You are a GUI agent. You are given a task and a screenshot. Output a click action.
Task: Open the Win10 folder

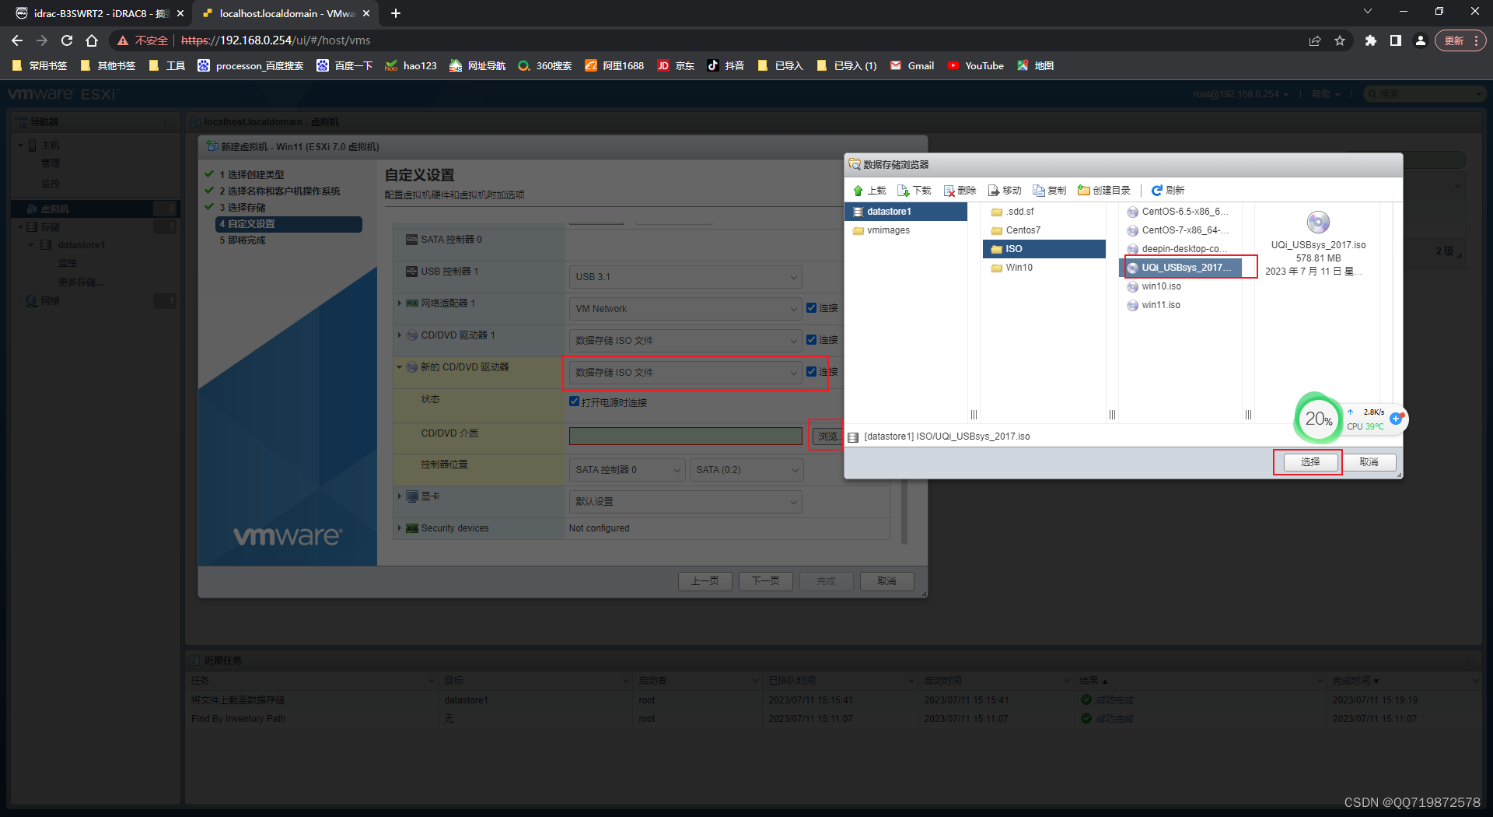pos(1044,268)
